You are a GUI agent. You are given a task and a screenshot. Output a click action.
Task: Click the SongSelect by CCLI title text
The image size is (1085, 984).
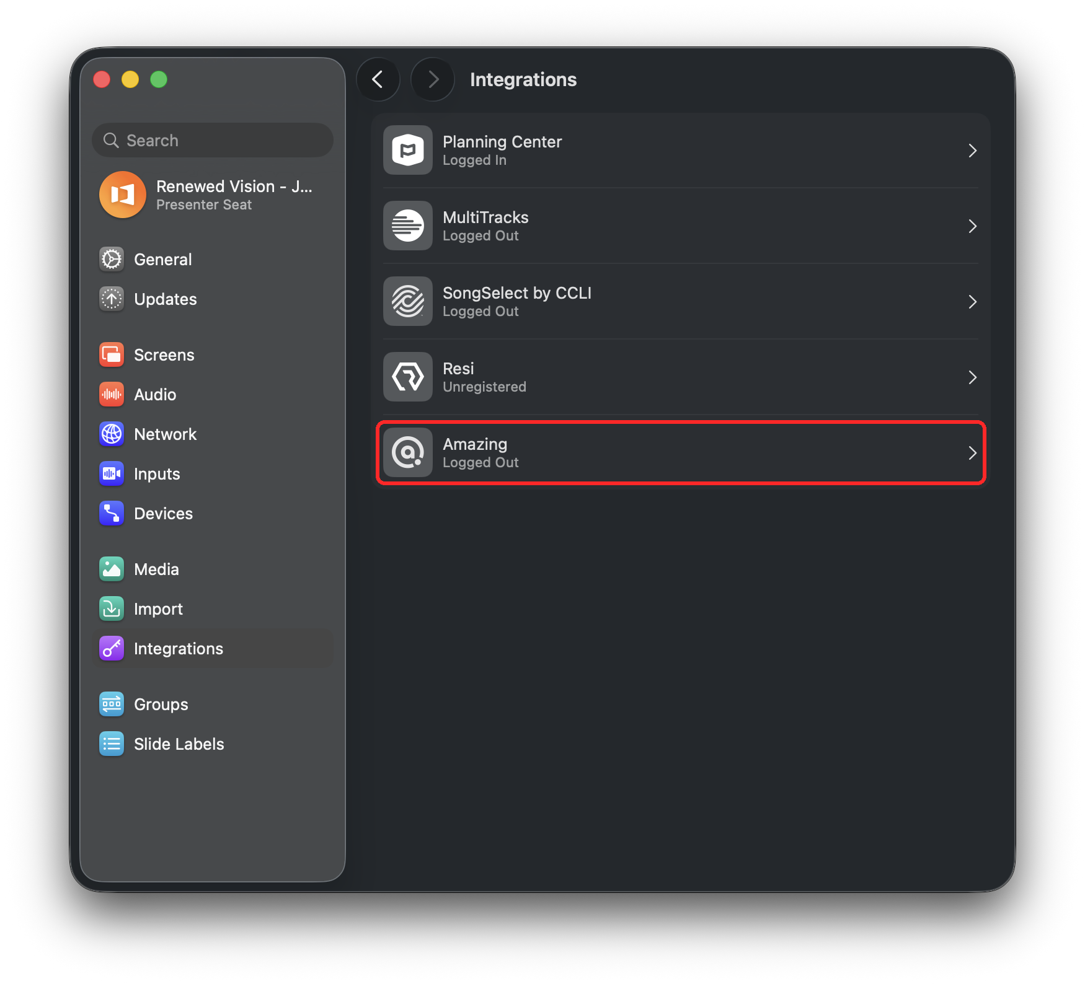[517, 292]
